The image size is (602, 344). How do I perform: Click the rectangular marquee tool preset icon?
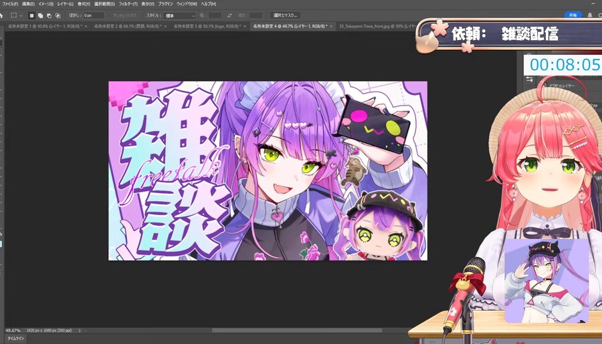14,15
